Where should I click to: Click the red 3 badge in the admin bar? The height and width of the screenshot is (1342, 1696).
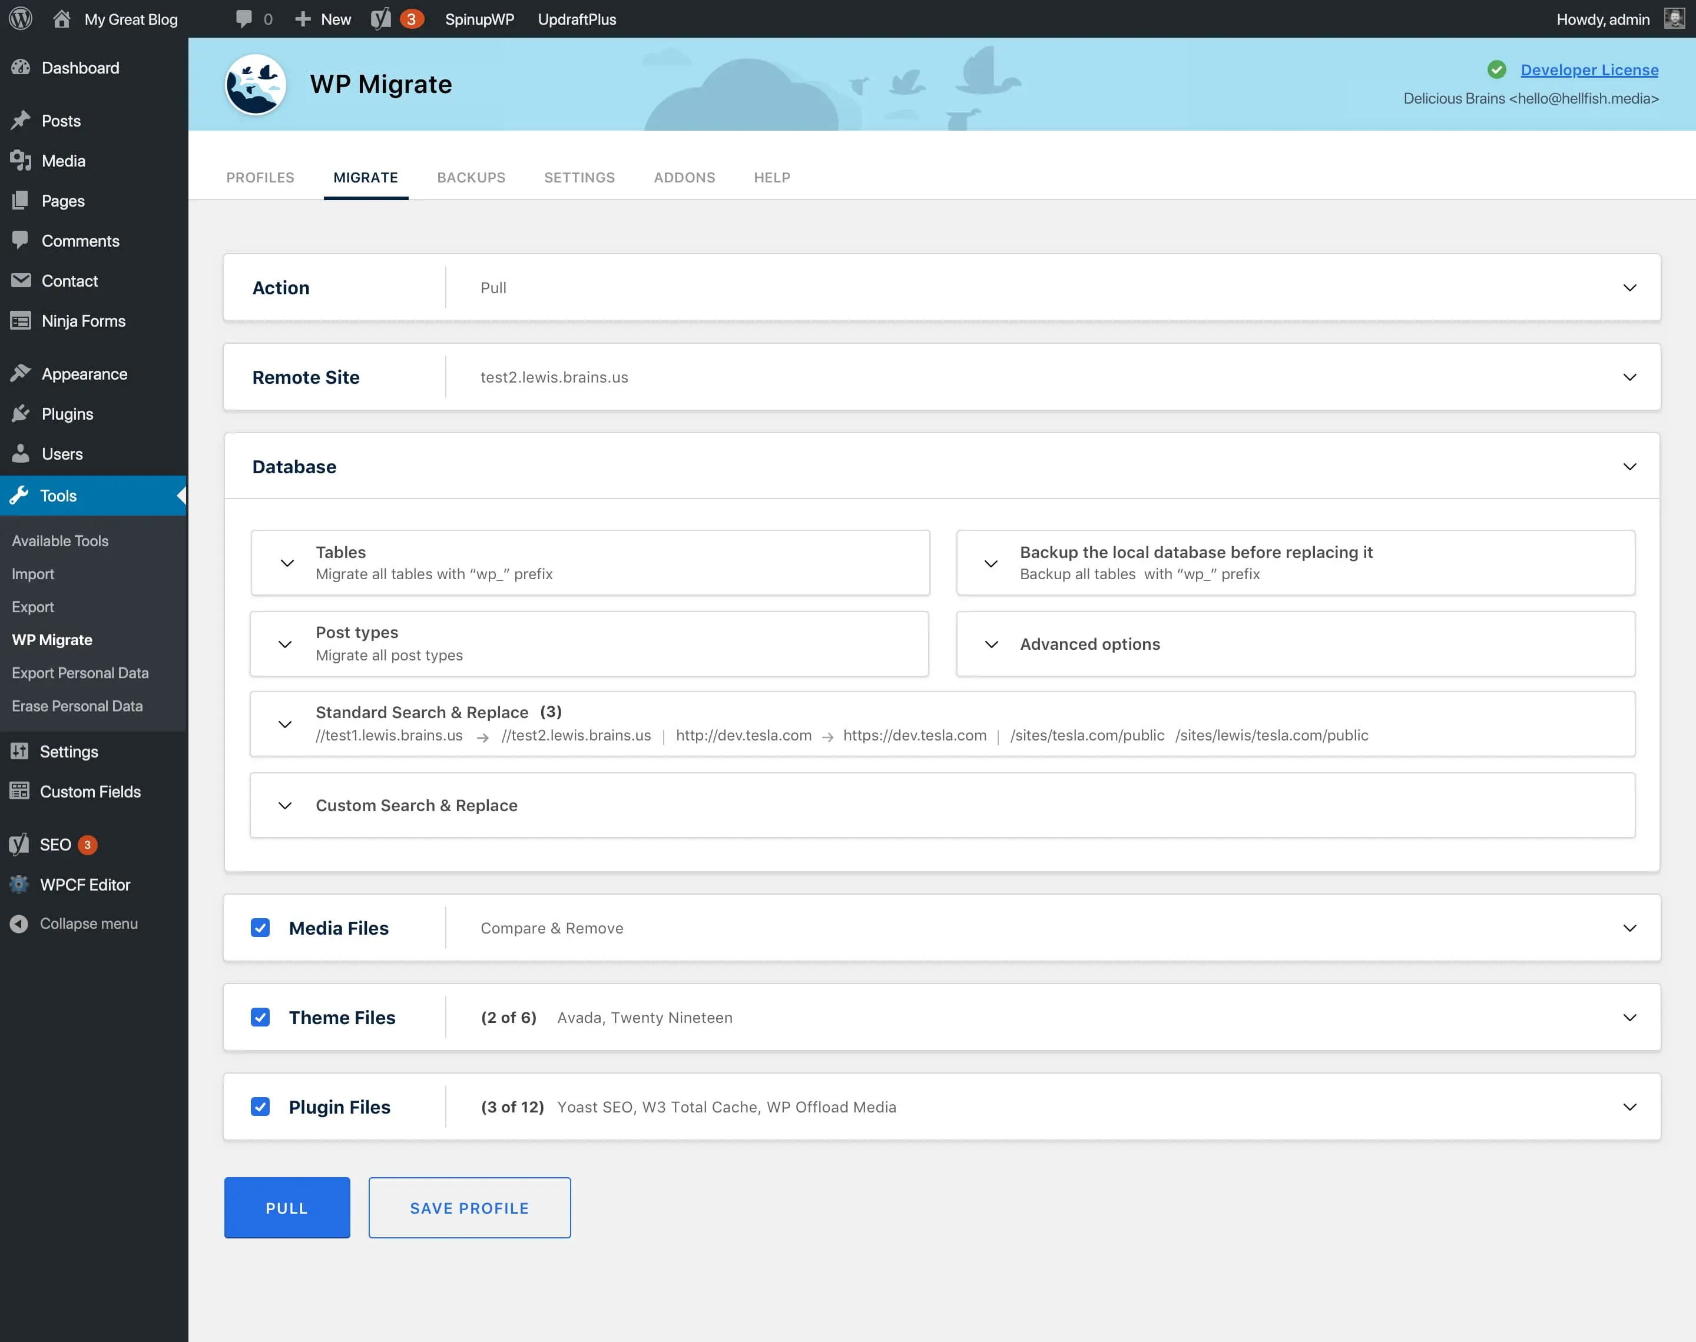[x=411, y=19]
